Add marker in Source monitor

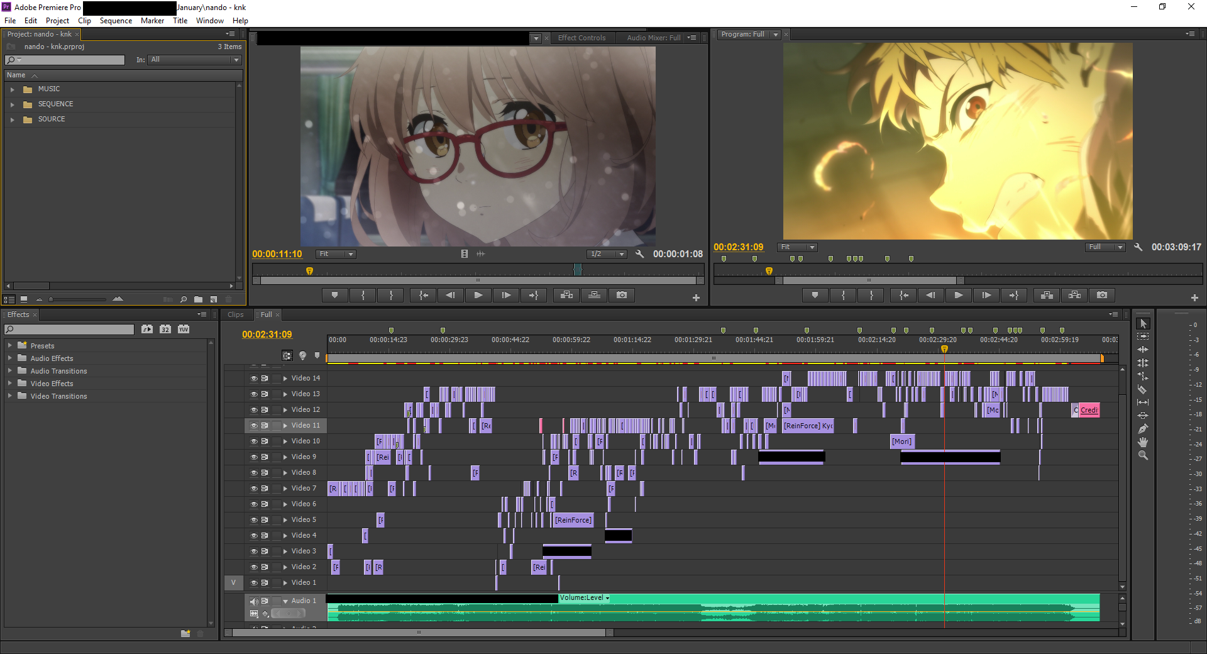(334, 295)
